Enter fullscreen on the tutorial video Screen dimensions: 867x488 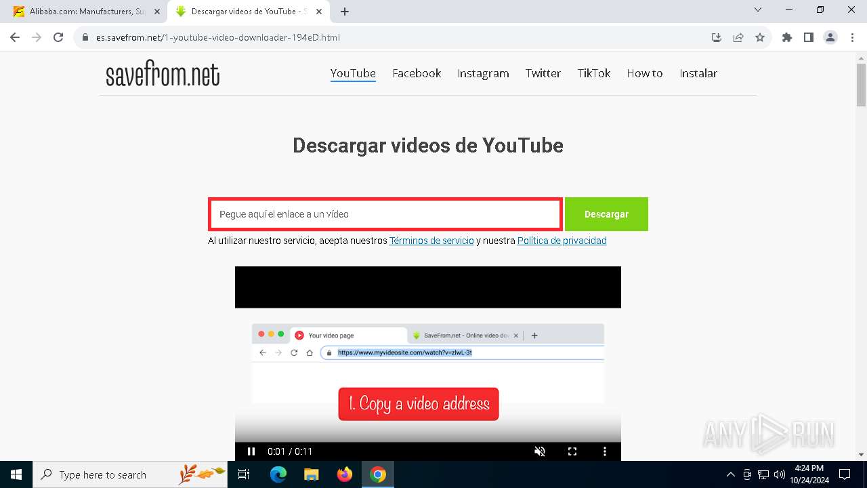click(x=572, y=451)
